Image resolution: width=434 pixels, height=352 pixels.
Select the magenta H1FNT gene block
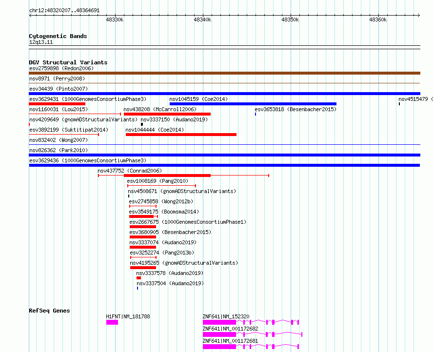[x=112, y=322]
